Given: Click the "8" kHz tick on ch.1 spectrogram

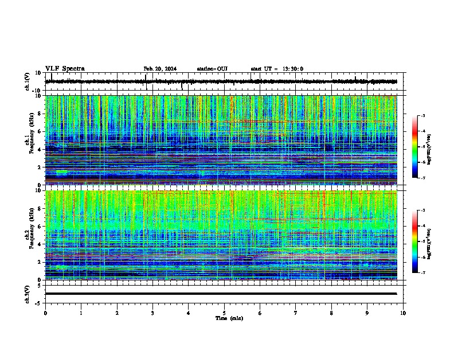Looking at the screenshot, I should click(40, 114).
